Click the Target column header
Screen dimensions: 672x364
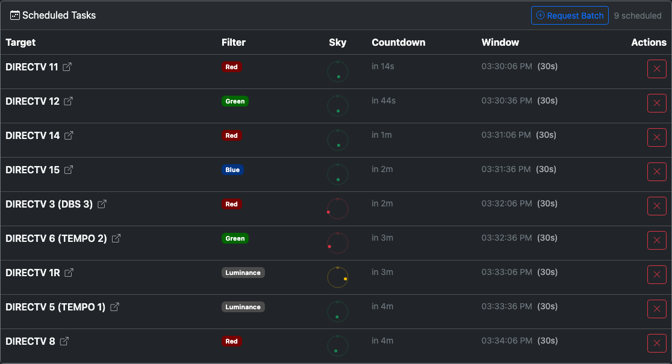pos(20,42)
